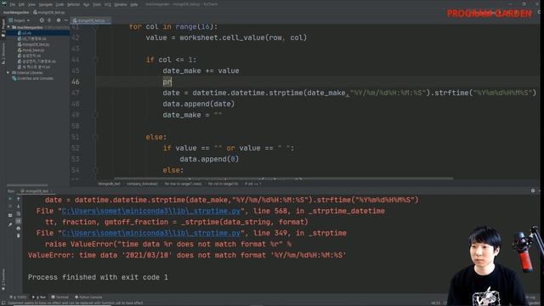Toggle soft-wrap in Run console
544x306 pixels.
[19, 213]
